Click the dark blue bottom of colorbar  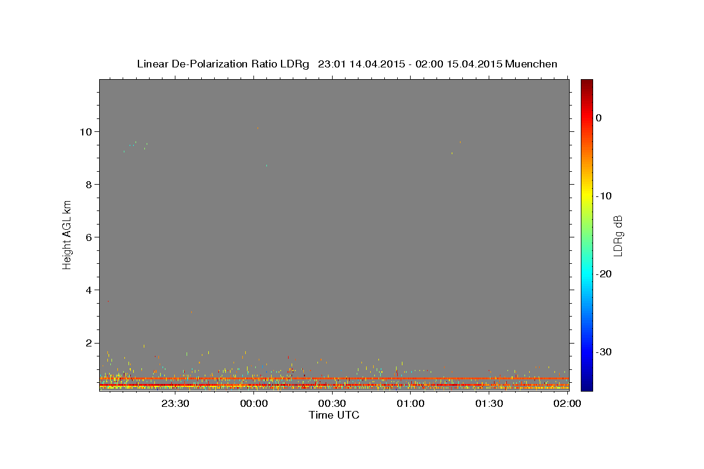(x=587, y=384)
